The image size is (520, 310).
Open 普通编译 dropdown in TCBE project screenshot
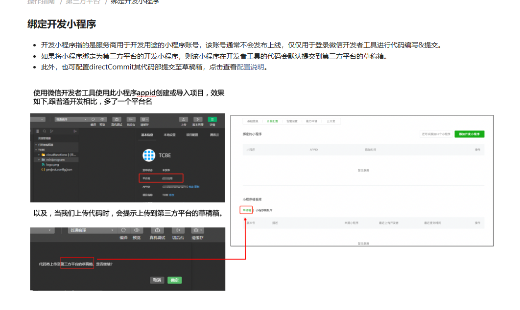71,119
